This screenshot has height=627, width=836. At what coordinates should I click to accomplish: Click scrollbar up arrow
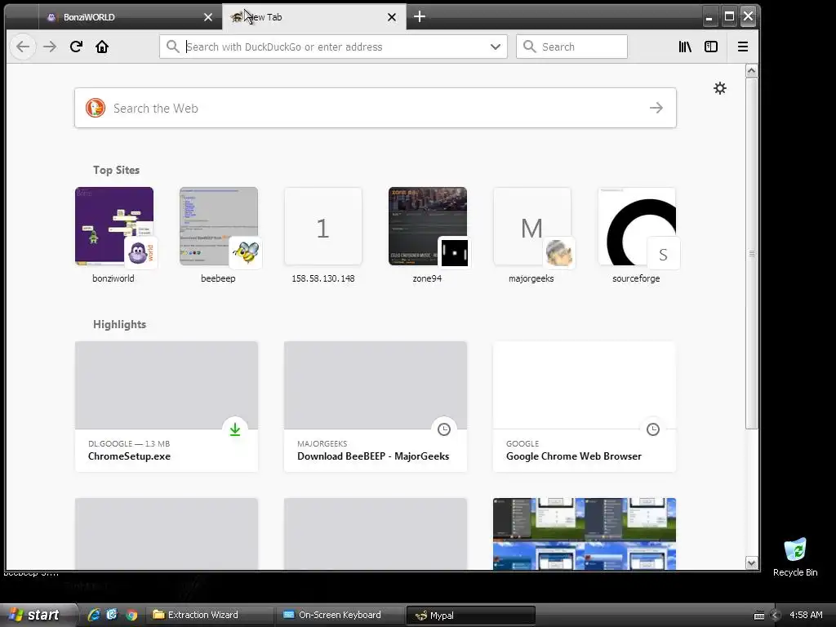click(751, 71)
